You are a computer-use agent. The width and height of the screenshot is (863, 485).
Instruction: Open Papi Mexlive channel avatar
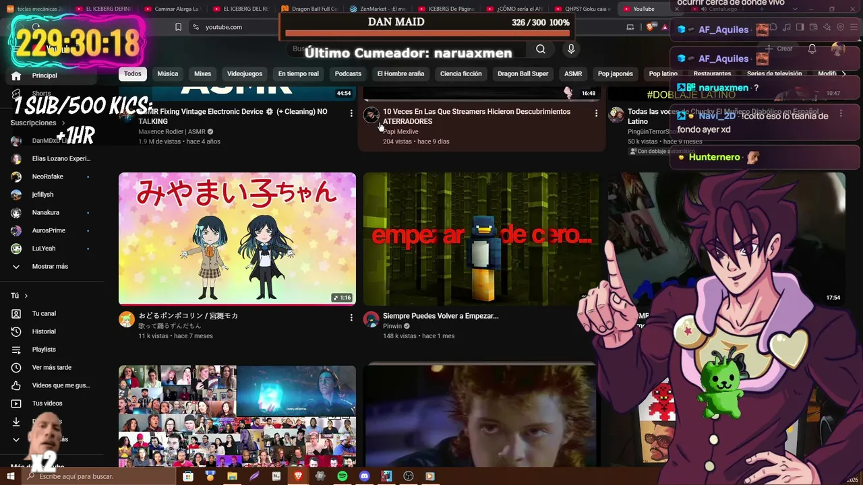(371, 115)
